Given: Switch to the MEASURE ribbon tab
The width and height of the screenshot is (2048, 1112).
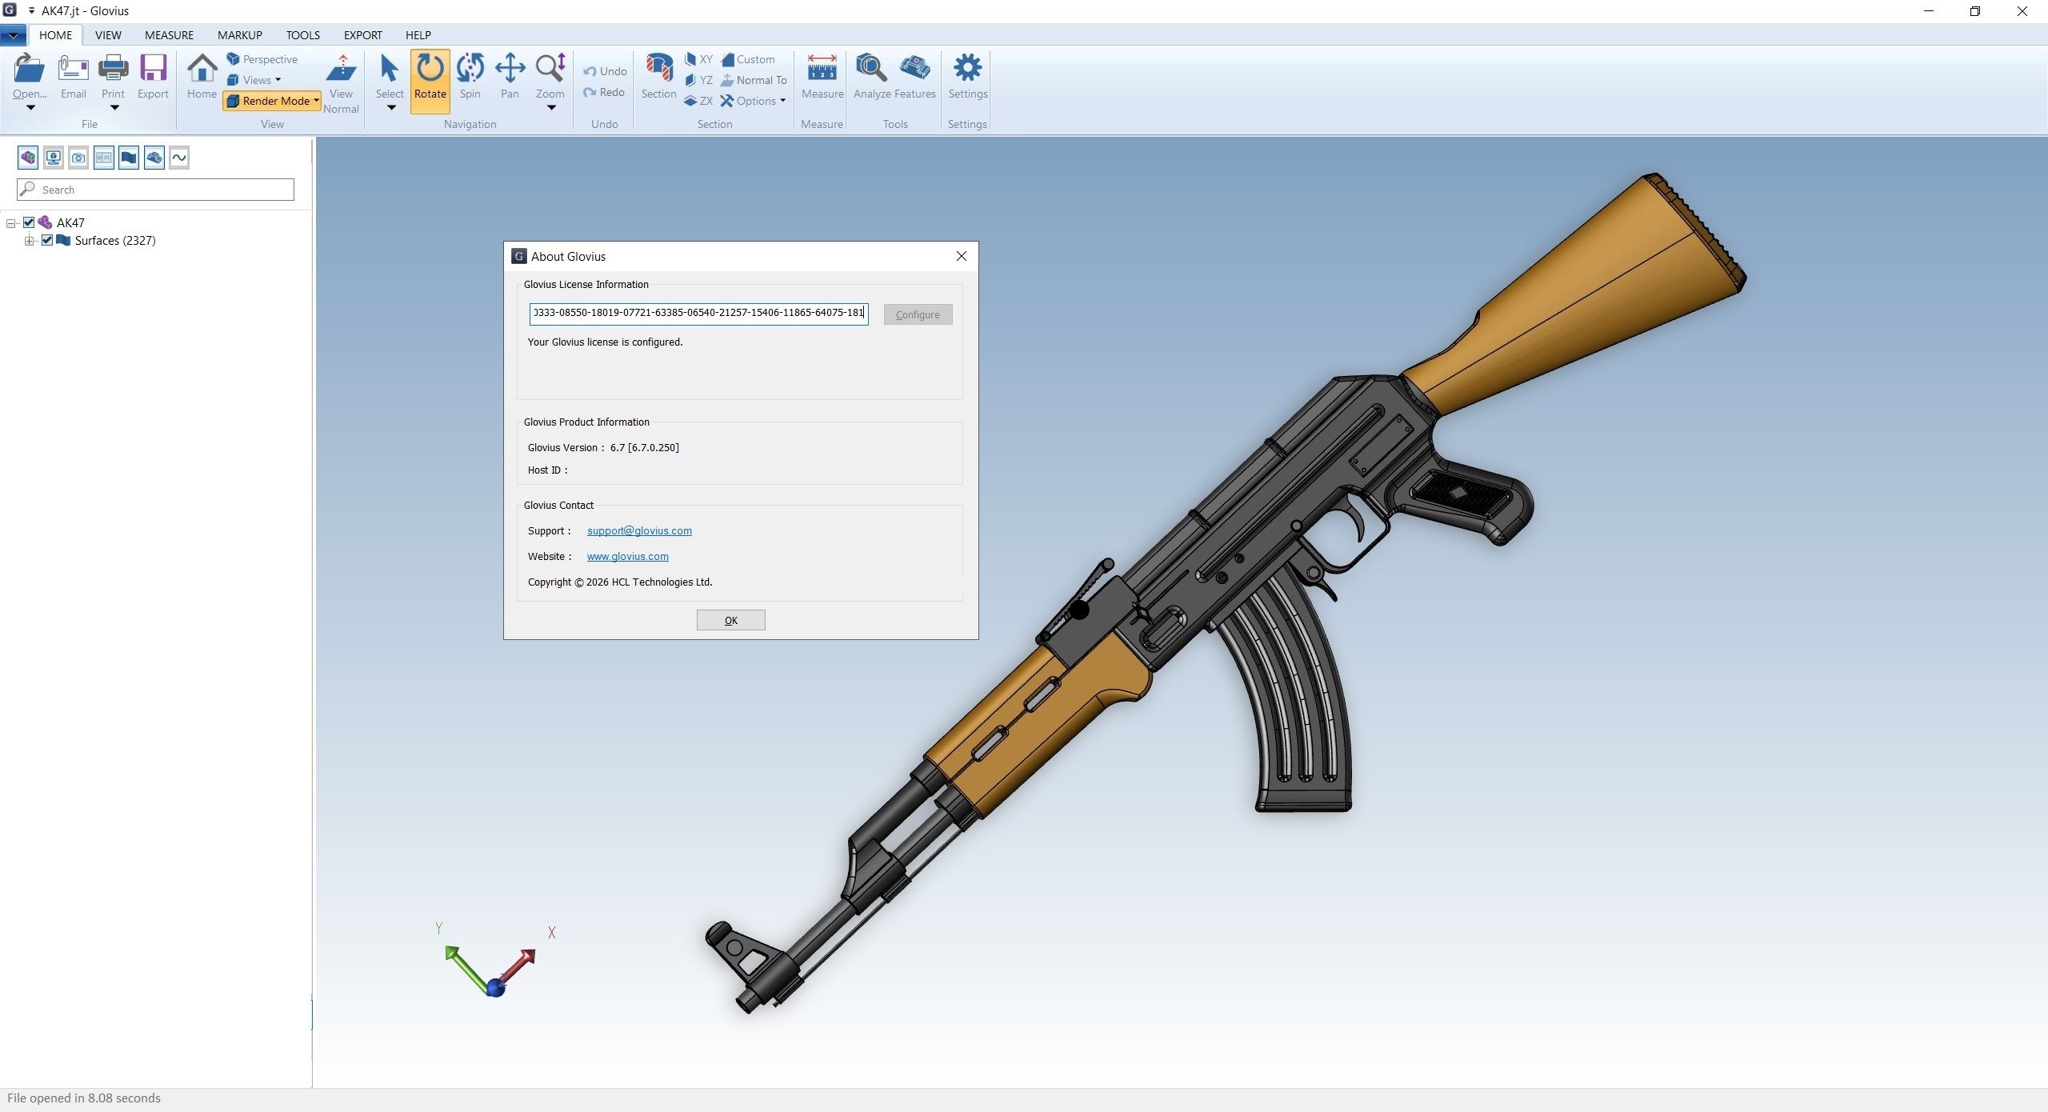Looking at the screenshot, I should [169, 35].
